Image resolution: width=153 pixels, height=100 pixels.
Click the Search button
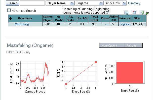pyautogui.click(x=12, y=3)
